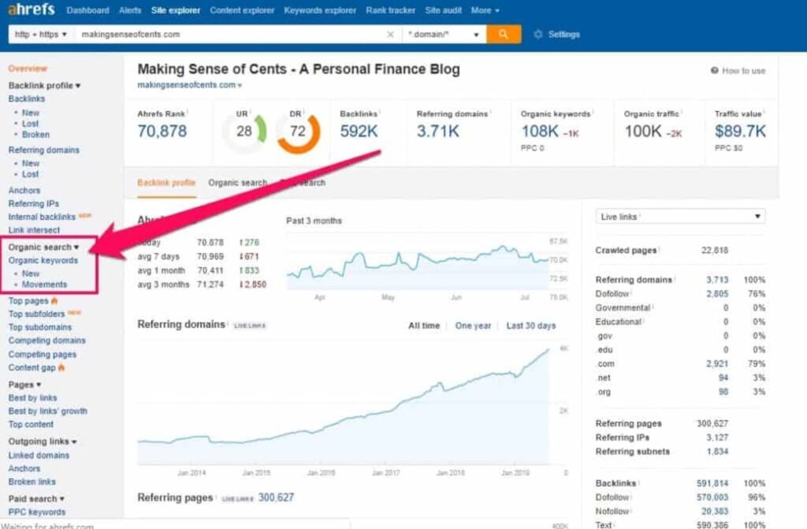807x529 pixels.
Task: Open Best by links' growth
Action: [x=48, y=411]
